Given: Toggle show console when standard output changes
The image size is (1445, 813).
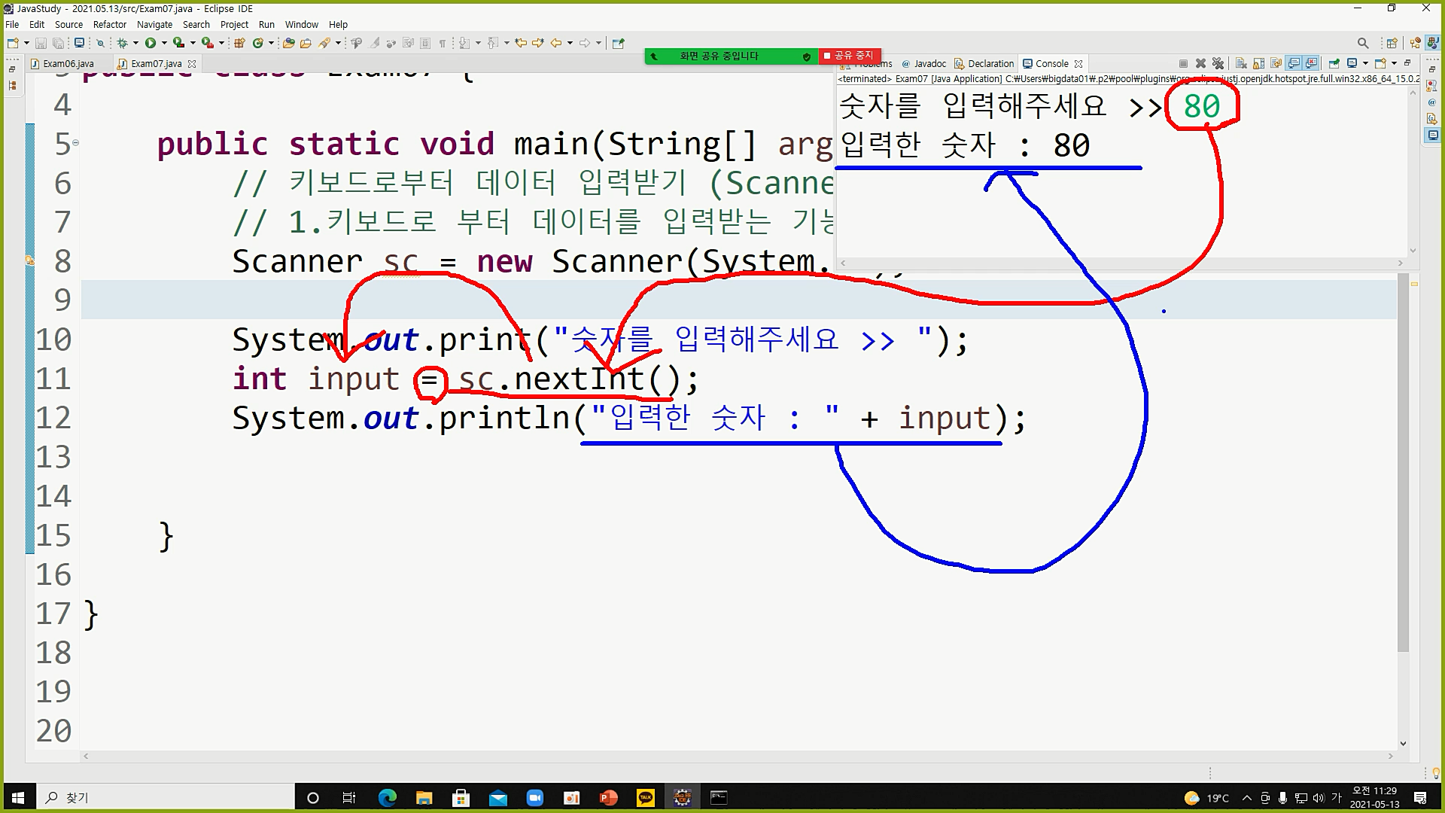Looking at the screenshot, I should (1294, 63).
